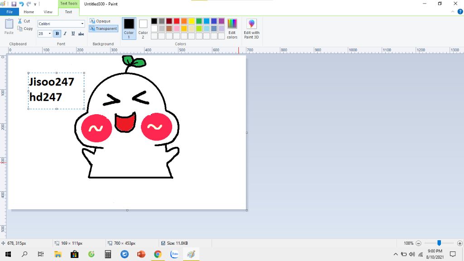
Task: Open Microsoft Store from the taskbar
Action: (75, 254)
